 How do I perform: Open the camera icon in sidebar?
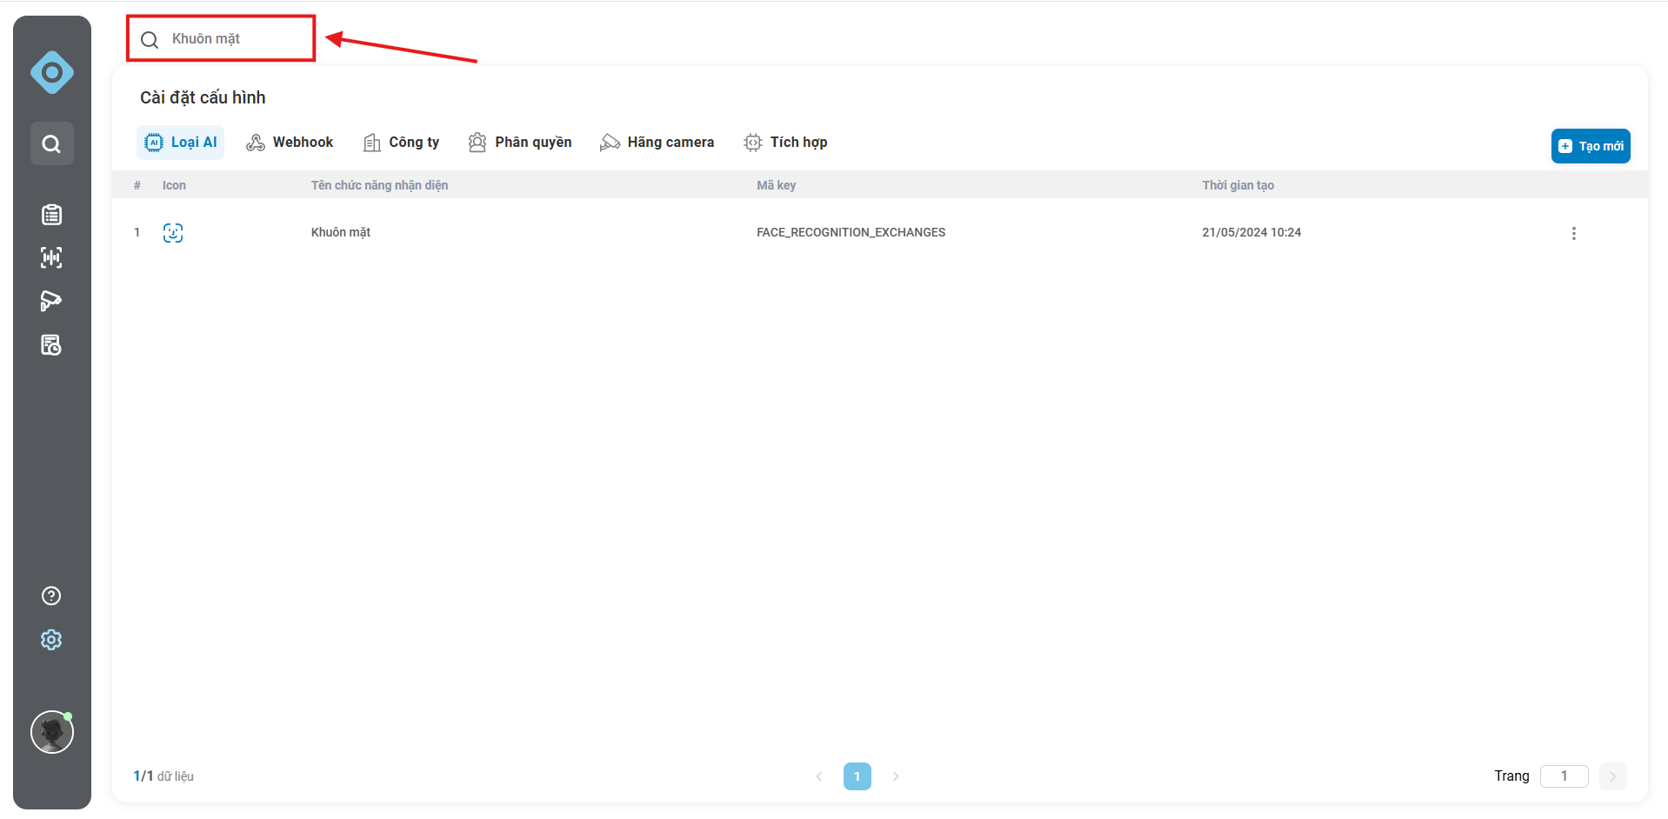[x=51, y=301]
